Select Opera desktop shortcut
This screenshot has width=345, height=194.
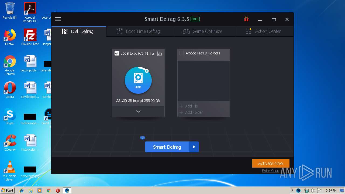pos(10,90)
